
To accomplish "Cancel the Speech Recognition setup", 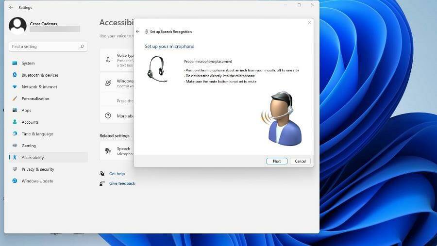I will (300, 161).
